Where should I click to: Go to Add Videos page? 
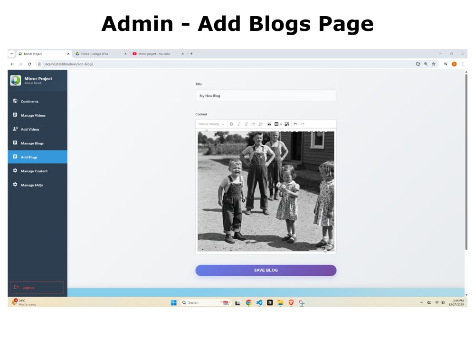point(38,129)
